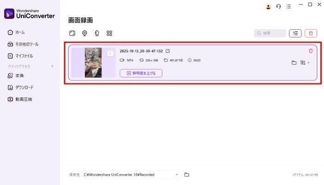Click the user account avatar icon
The width and height of the screenshot is (324, 185).
tap(268, 6)
